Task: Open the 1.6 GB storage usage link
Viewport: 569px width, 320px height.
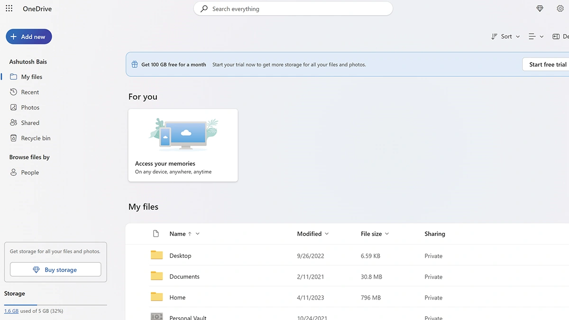Action: click(11, 311)
